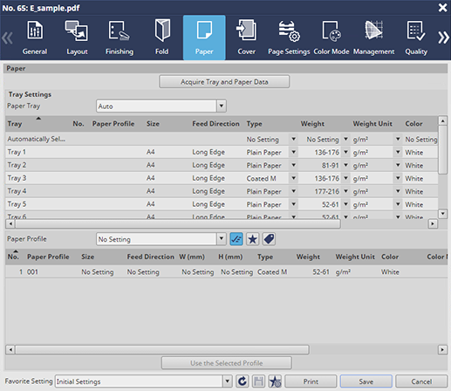This screenshot has height=391, width=451.
Task: Click the register favorite star-gear icon
Action: pyautogui.click(x=275, y=381)
